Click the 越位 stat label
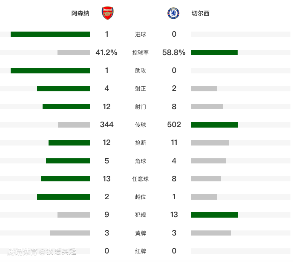The width and height of the screenshot is (293, 262). (x=141, y=197)
